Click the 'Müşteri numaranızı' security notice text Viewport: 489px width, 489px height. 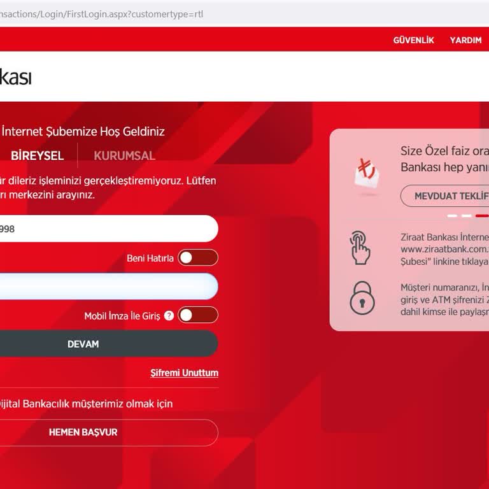[444, 299]
